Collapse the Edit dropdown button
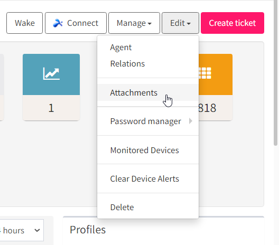The height and width of the screenshot is (245, 279). pyautogui.click(x=180, y=23)
